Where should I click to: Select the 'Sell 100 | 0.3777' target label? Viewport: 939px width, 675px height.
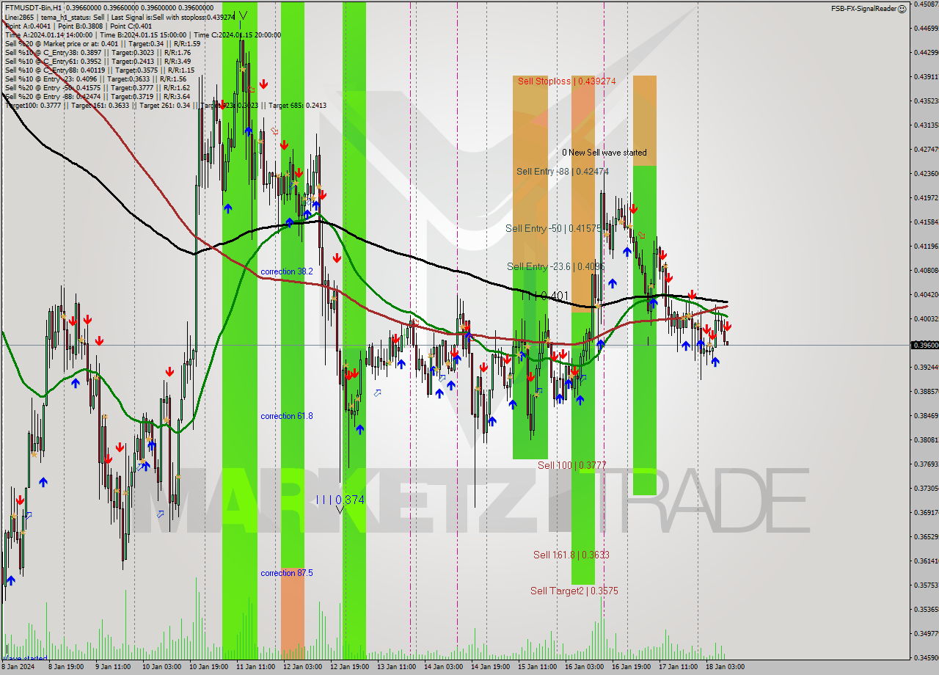click(x=571, y=465)
